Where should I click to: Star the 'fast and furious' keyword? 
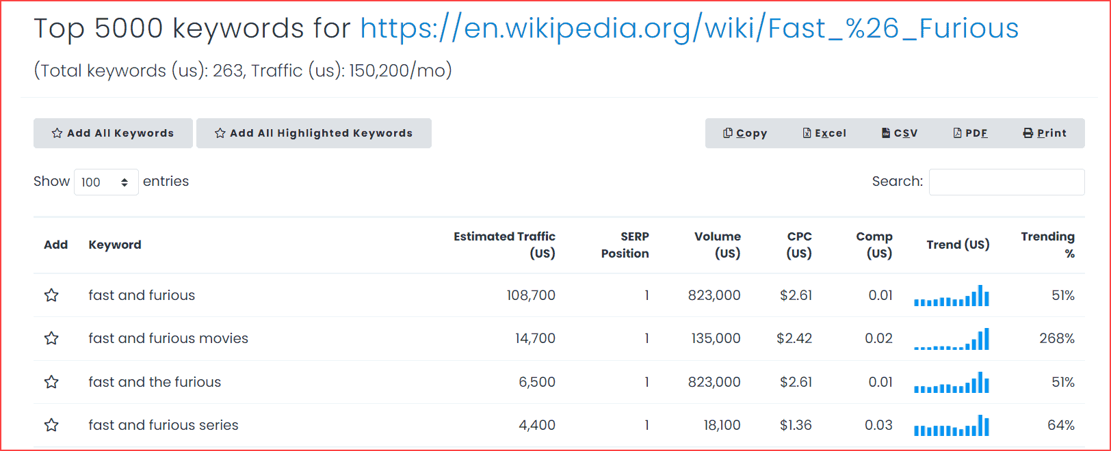click(x=51, y=295)
